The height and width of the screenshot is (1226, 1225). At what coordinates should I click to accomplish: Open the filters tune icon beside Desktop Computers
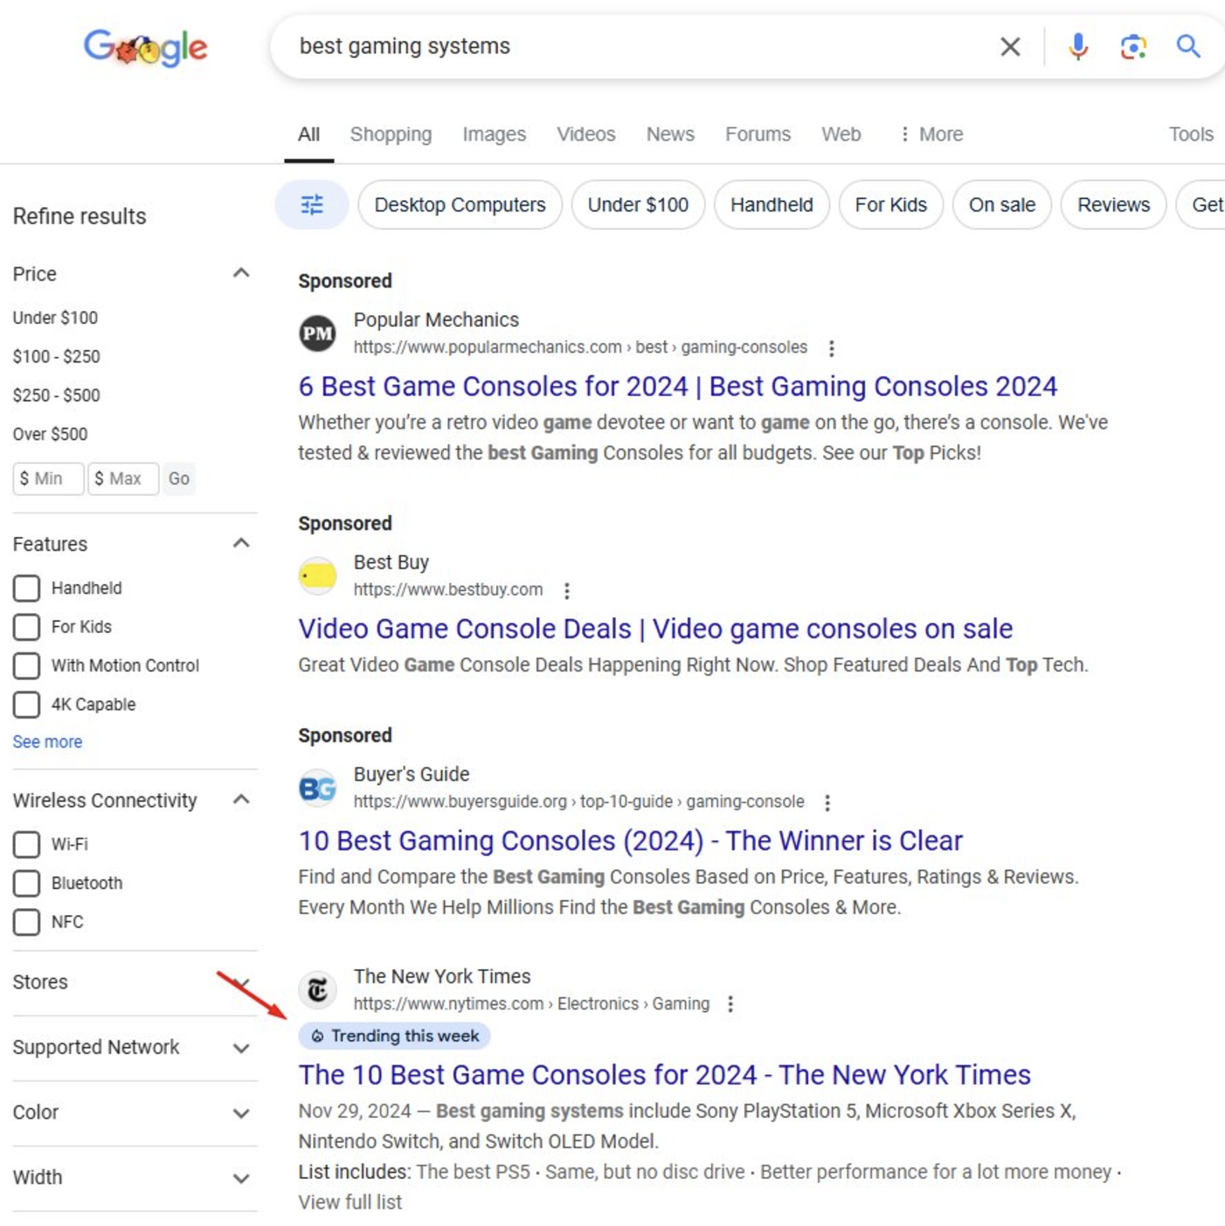pyautogui.click(x=311, y=204)
